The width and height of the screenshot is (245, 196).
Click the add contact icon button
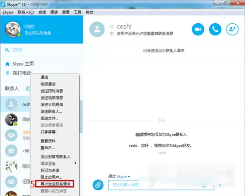pos(232,29)
